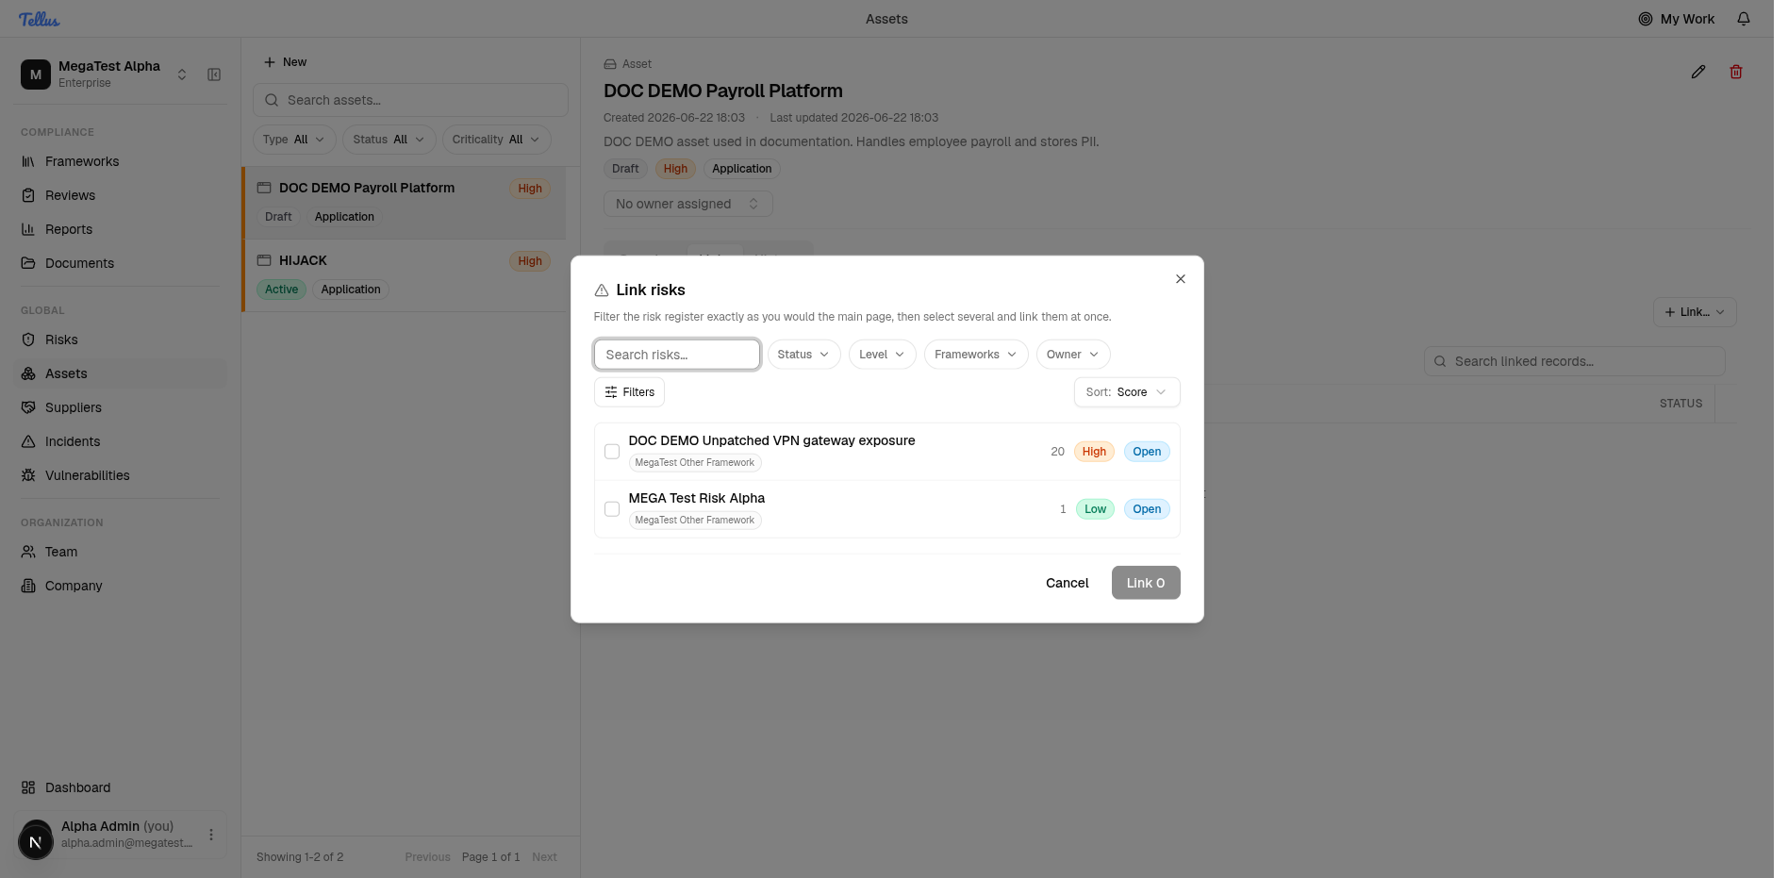
Task: Click the Previous page link
Action: 427,857
